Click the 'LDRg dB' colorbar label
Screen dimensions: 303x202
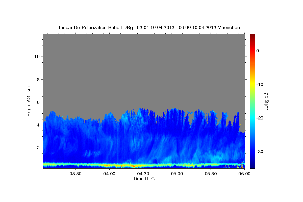(x=266, y=101)
